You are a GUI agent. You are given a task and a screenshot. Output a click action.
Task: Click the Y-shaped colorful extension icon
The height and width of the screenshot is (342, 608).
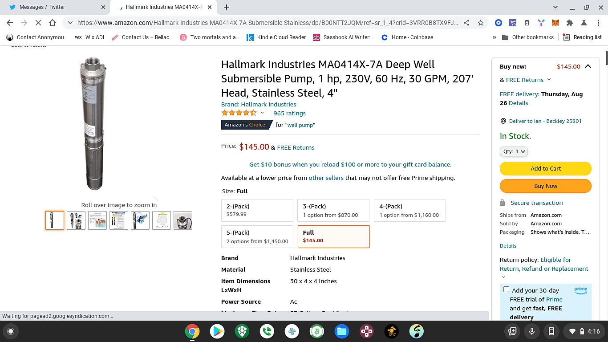tap(541, 23)
